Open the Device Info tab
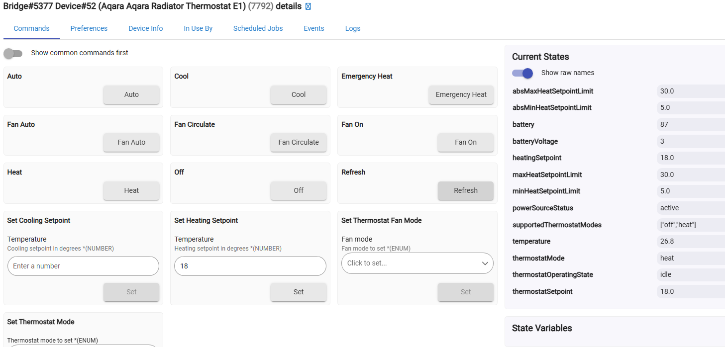This screenshot has height=347, width=725. [145, 29]
